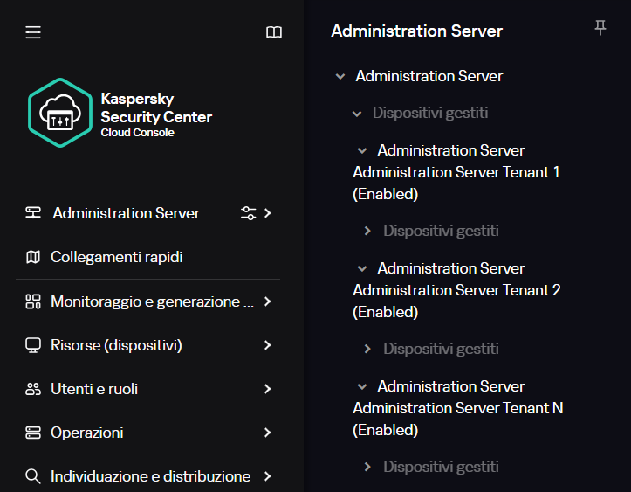Select Administration Server Tenant N (Enabled)
This screenshot has width=631, height=492.
tap(456, 408)
